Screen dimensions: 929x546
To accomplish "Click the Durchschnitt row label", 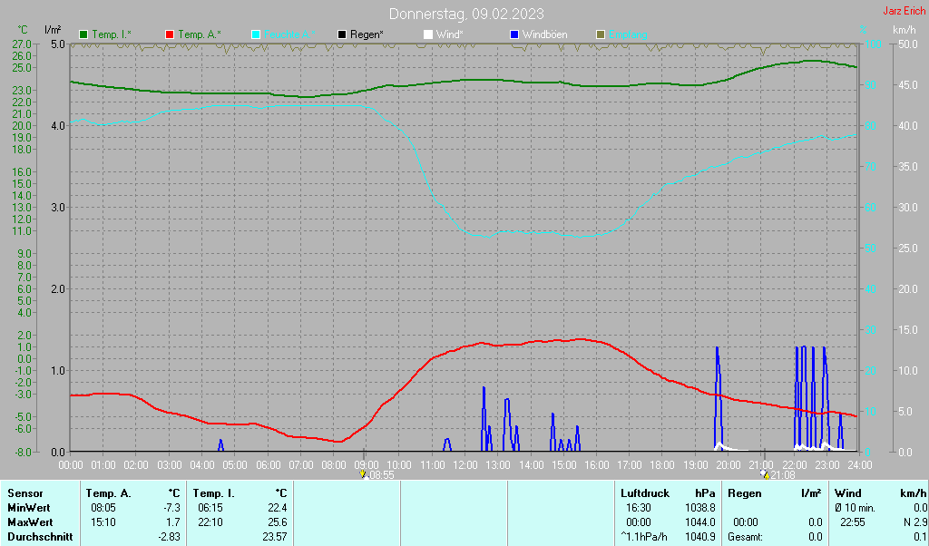I will click(x=40, y=537).
